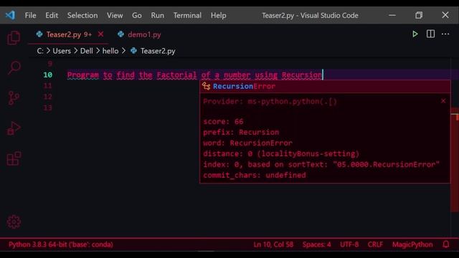Screen dimensions: 459x258
Task: Open the editor More Actions ellipsis
Action: 445,34
